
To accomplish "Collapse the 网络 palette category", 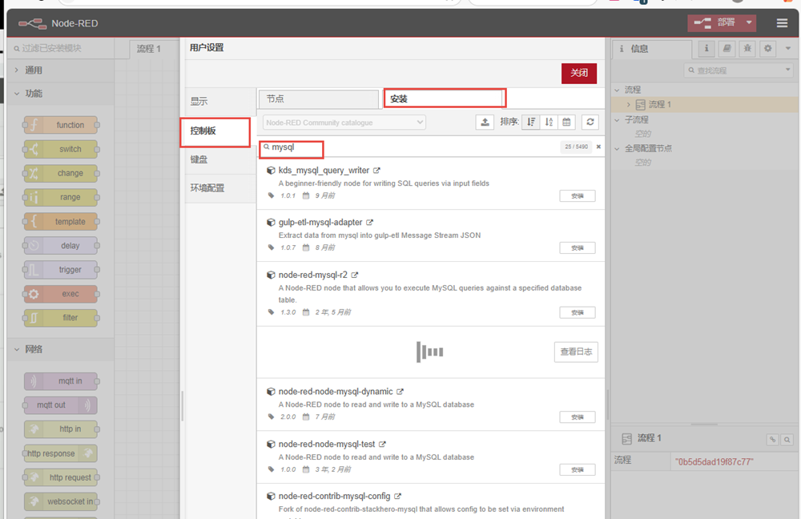I will tap(60, 349).
